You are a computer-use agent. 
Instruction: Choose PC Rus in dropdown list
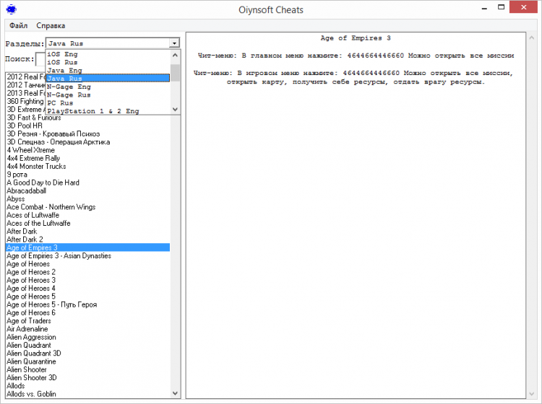pos(108,103)
